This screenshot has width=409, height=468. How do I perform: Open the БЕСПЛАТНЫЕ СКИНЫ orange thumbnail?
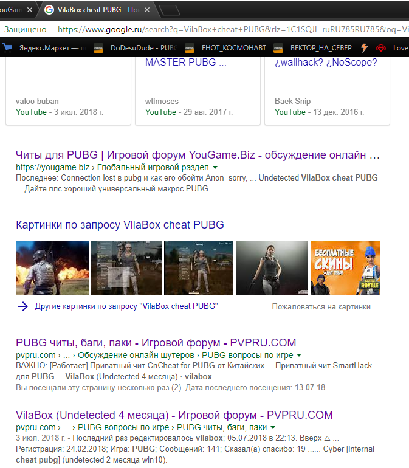(x=345, y=268)
